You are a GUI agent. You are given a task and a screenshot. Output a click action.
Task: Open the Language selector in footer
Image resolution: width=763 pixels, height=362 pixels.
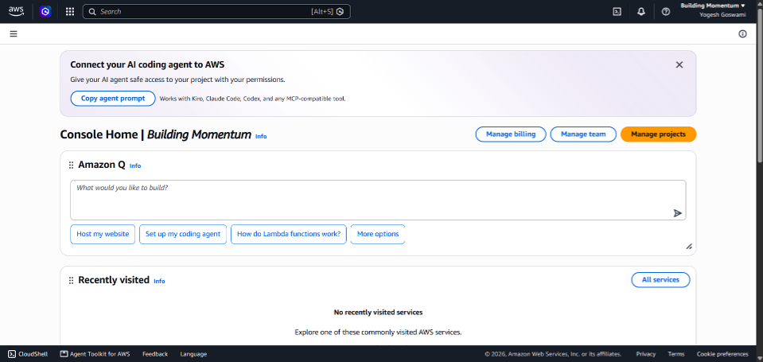193,354
